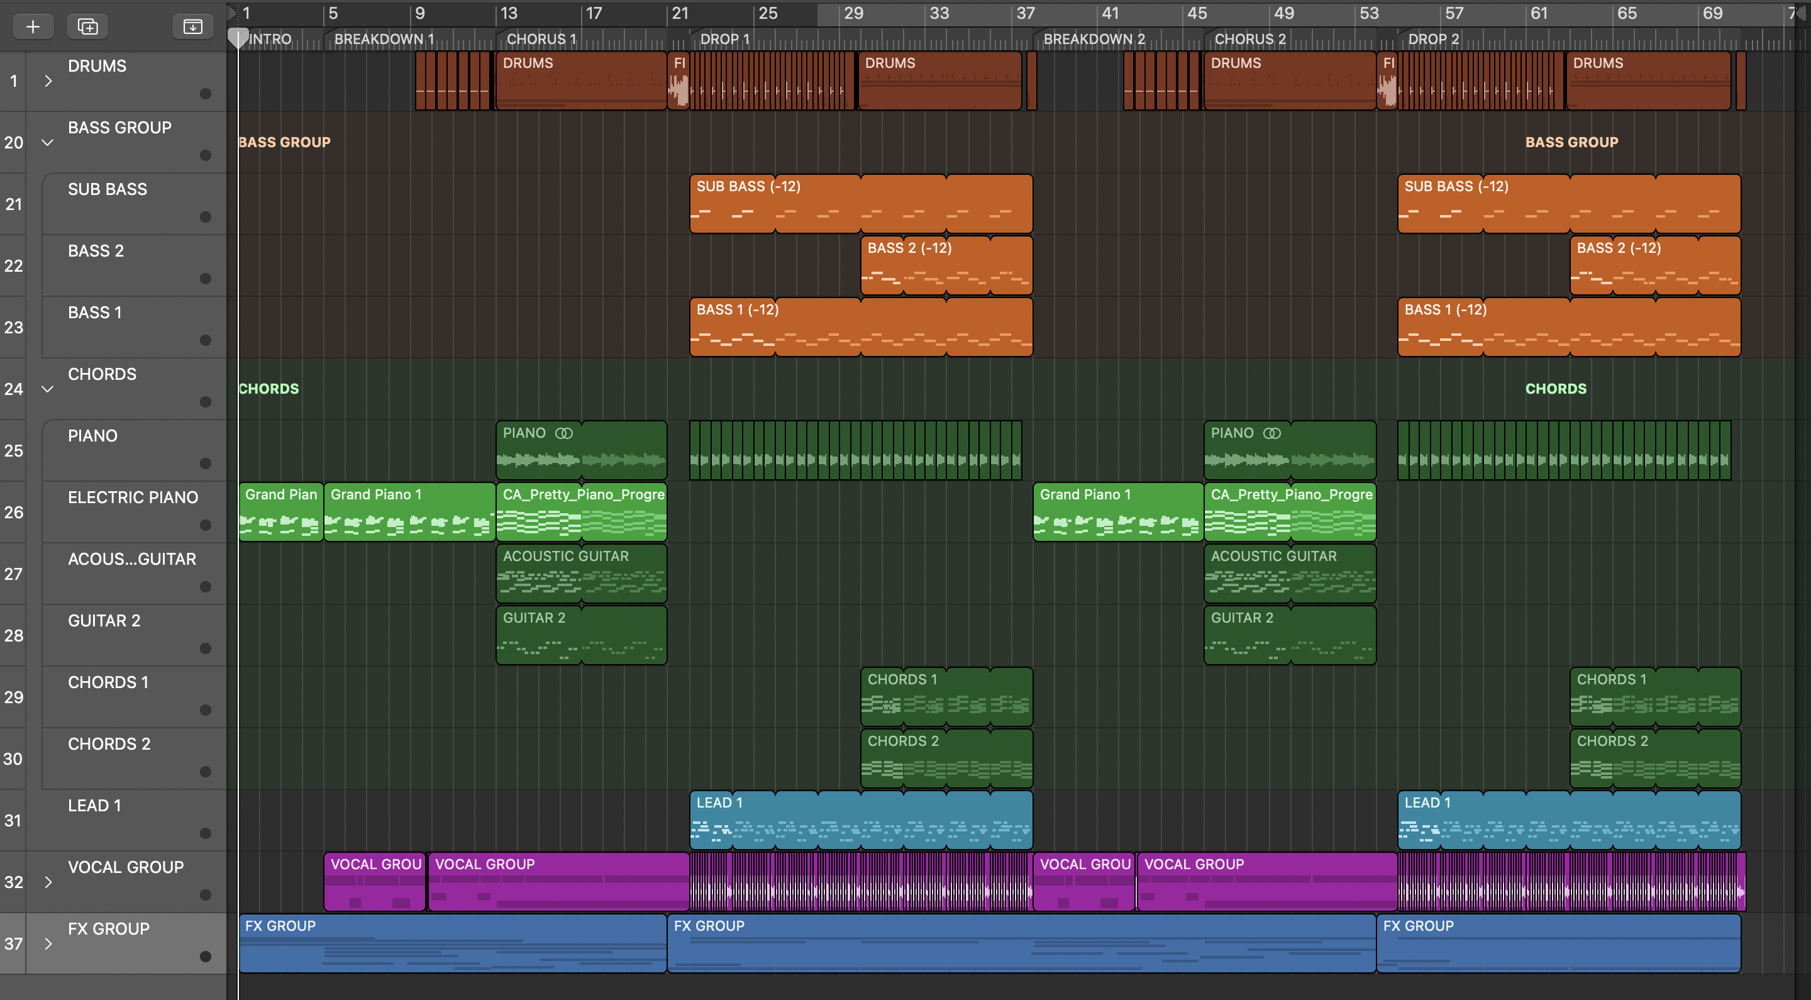Click the FI fill audio region in DROP 1
The width and height of the screenshot is (1811, 1000).
678,81
